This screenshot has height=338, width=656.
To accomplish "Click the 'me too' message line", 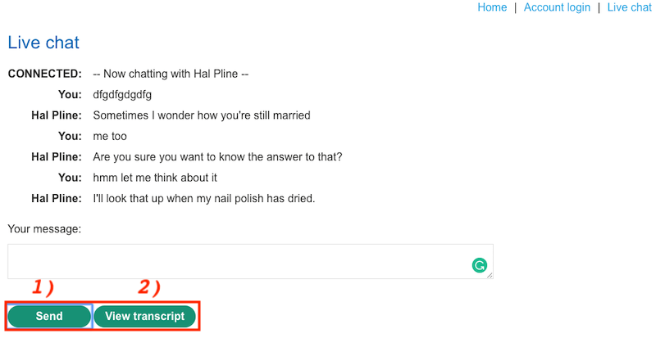I will click(x=110, y=136).
